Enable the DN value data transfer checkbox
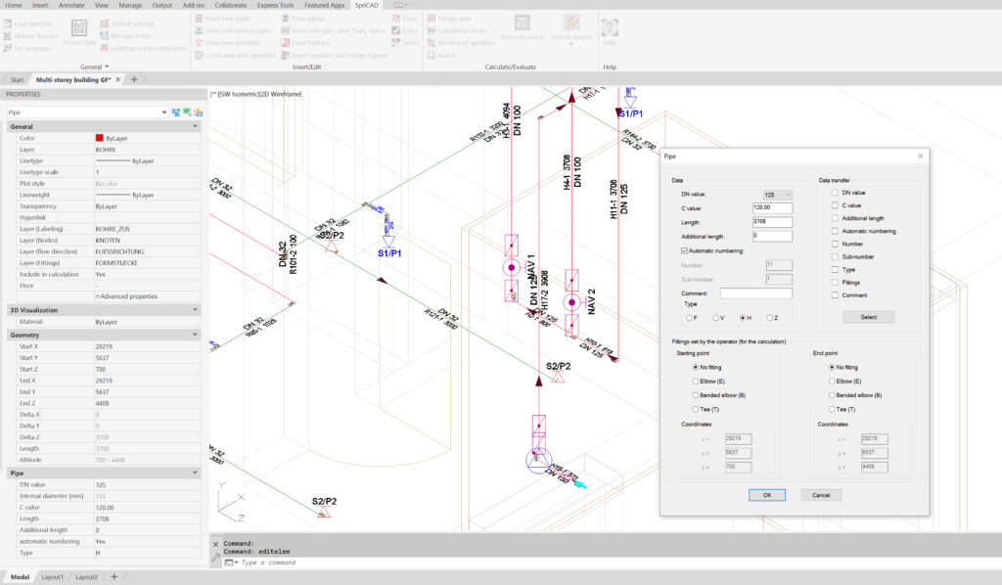 click(x=834, y=193)
